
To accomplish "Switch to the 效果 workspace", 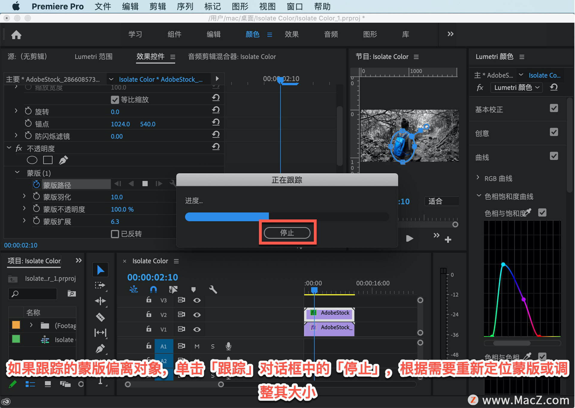I will point(292,34).
